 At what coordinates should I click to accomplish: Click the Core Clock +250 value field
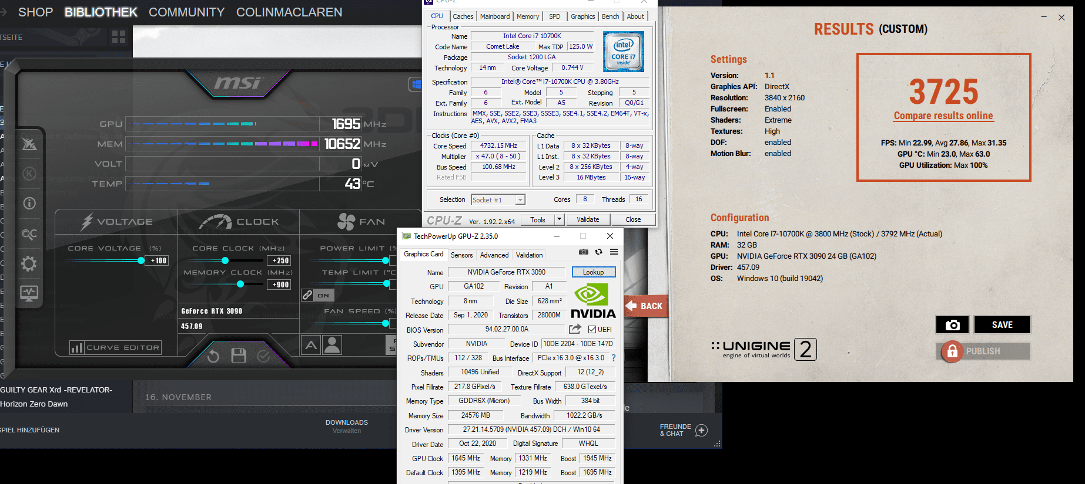point(279,260)
